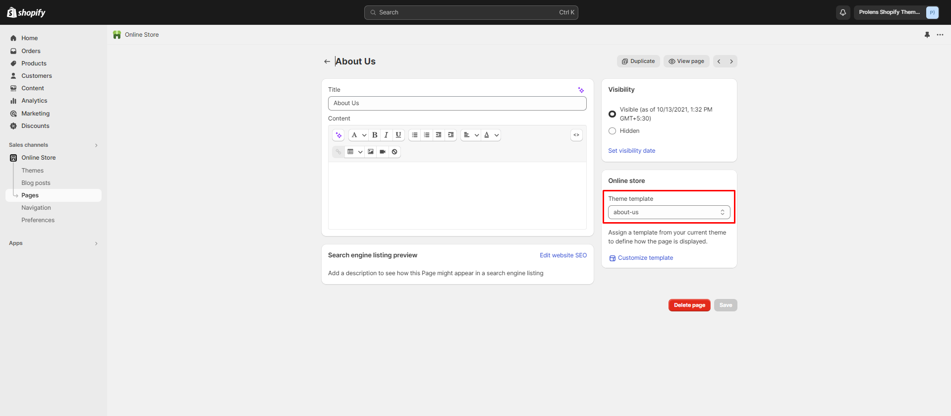Expand the Sales channels section

(x=96, y=145)
